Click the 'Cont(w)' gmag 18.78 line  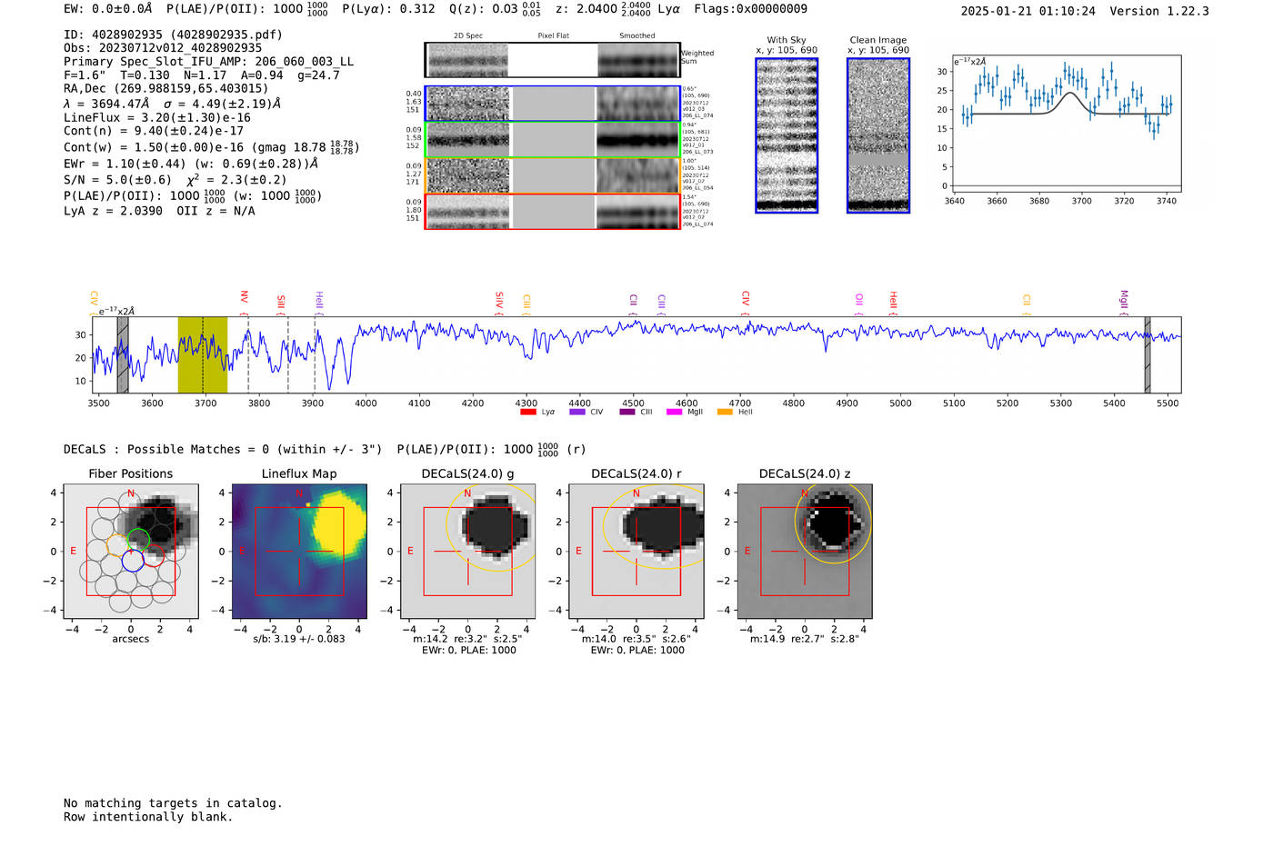211,146
